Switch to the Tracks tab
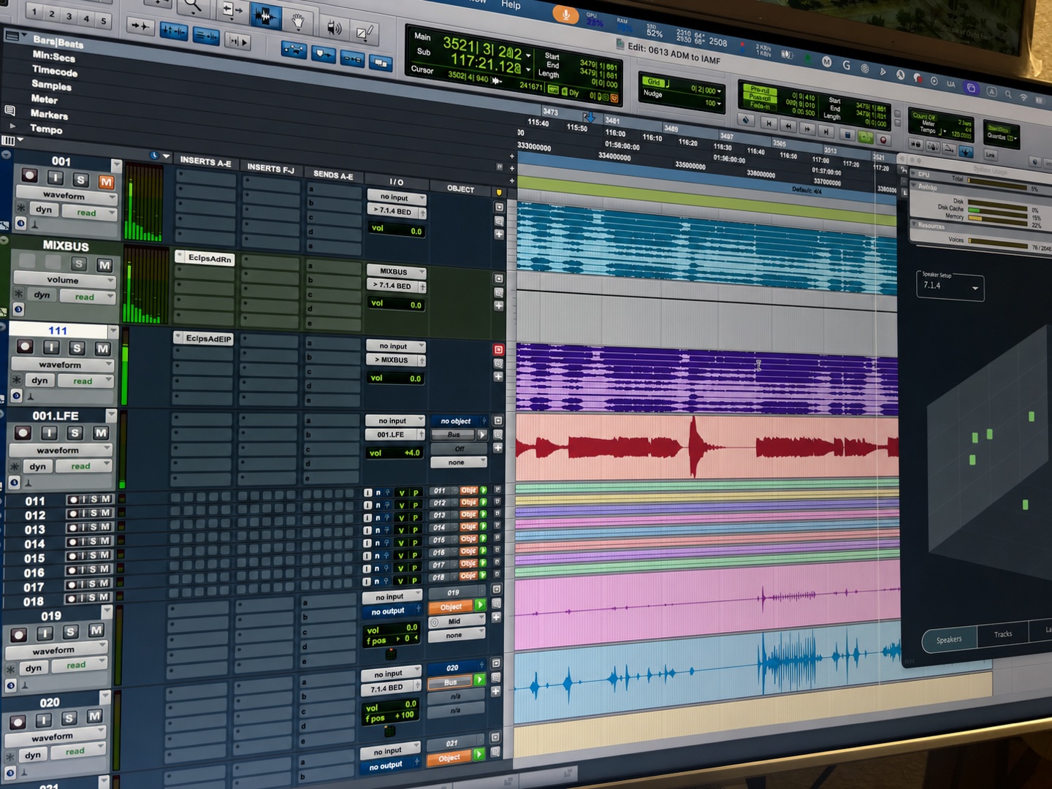Viewport: 1052px width, 789px height. click(x=1002, y=633)
